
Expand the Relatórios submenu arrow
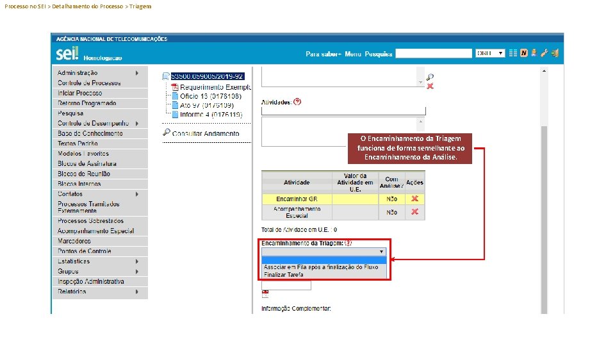(137, 292)
